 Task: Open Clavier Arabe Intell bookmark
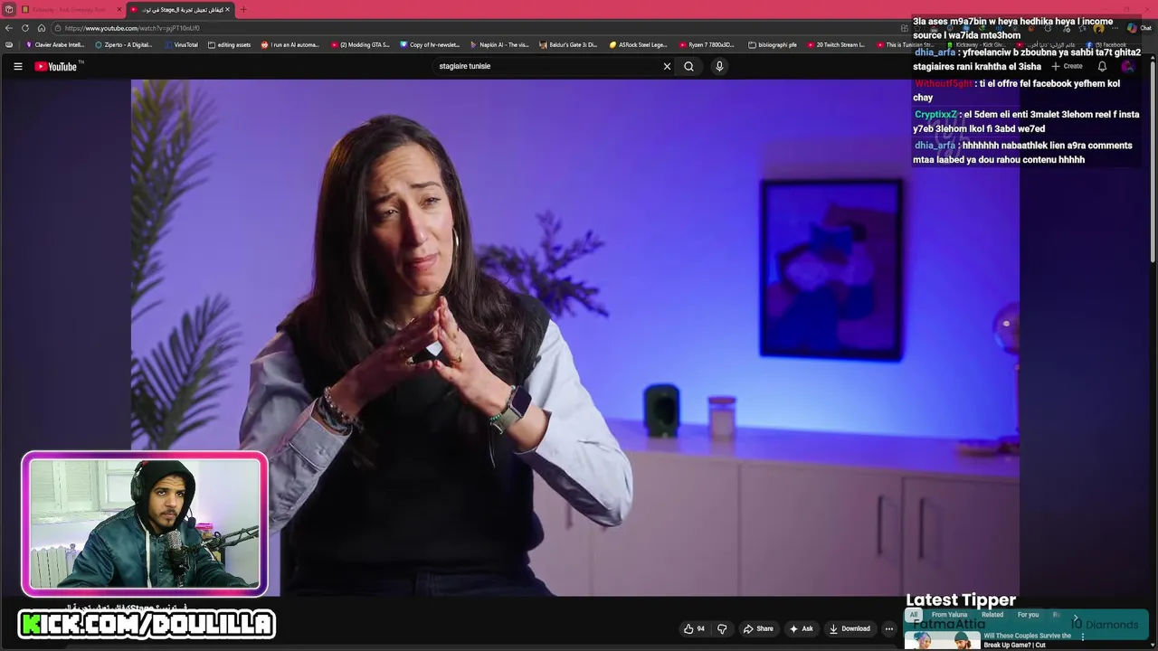[x=55, y=44]
